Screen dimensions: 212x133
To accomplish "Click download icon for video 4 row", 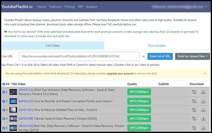I will pos(204,119).
